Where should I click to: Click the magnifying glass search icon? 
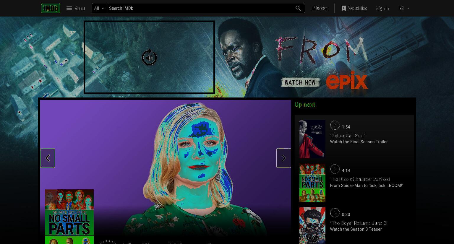[298, 8]
